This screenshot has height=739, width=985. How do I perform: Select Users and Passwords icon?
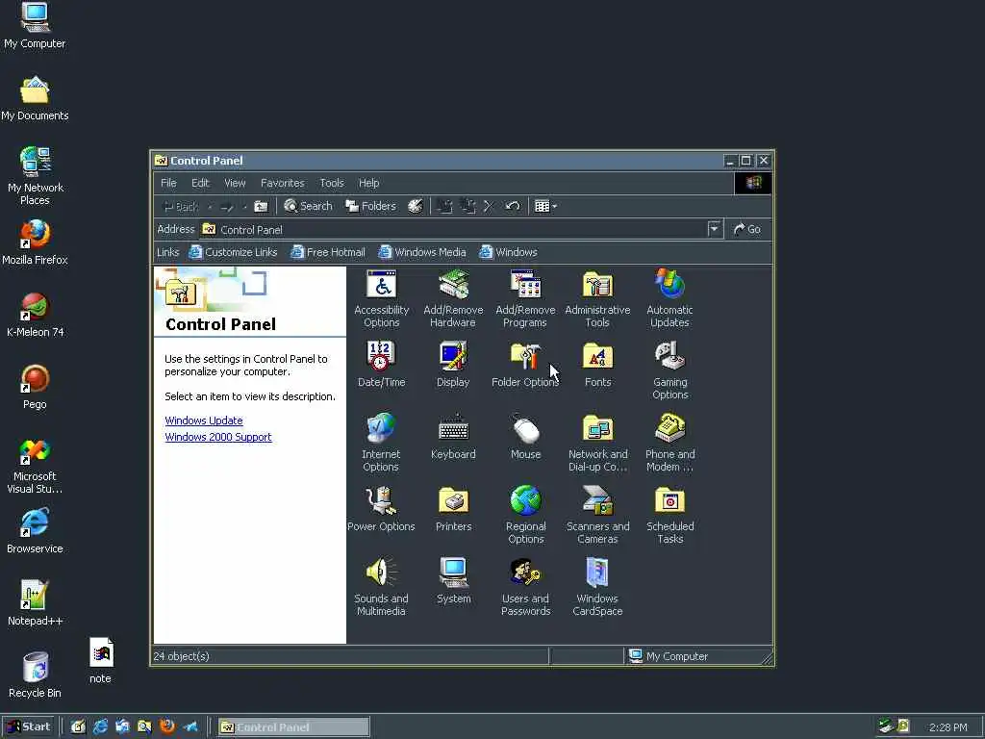[x=526, y=588]
